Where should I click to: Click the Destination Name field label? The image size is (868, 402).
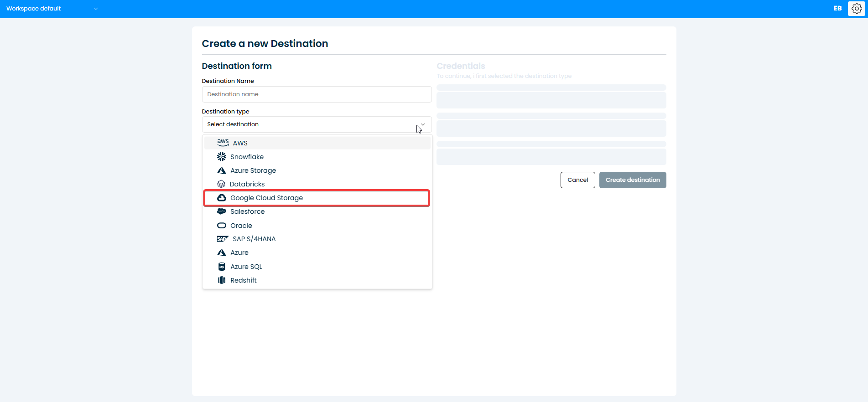228,81
